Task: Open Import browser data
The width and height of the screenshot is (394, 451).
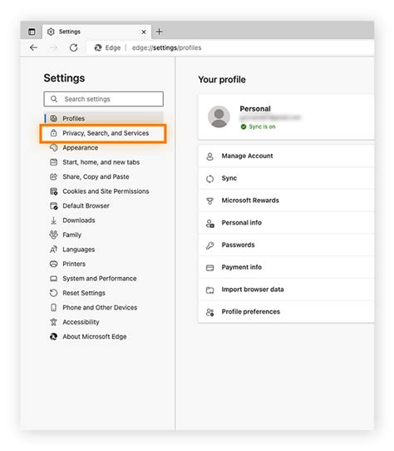Action: click(286, 290)
